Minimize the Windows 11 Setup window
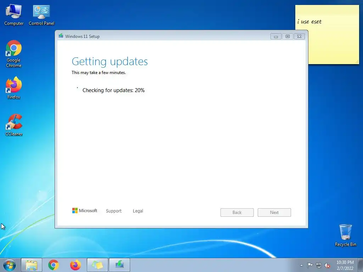Image resolution: width=363 pixels, height=272 pixels. 276,36
